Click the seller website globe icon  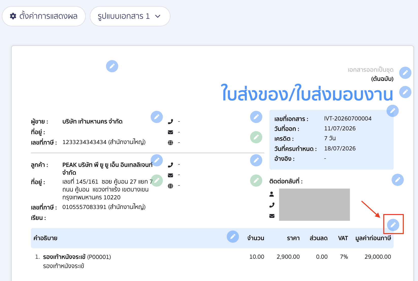[x=170, y=143]
